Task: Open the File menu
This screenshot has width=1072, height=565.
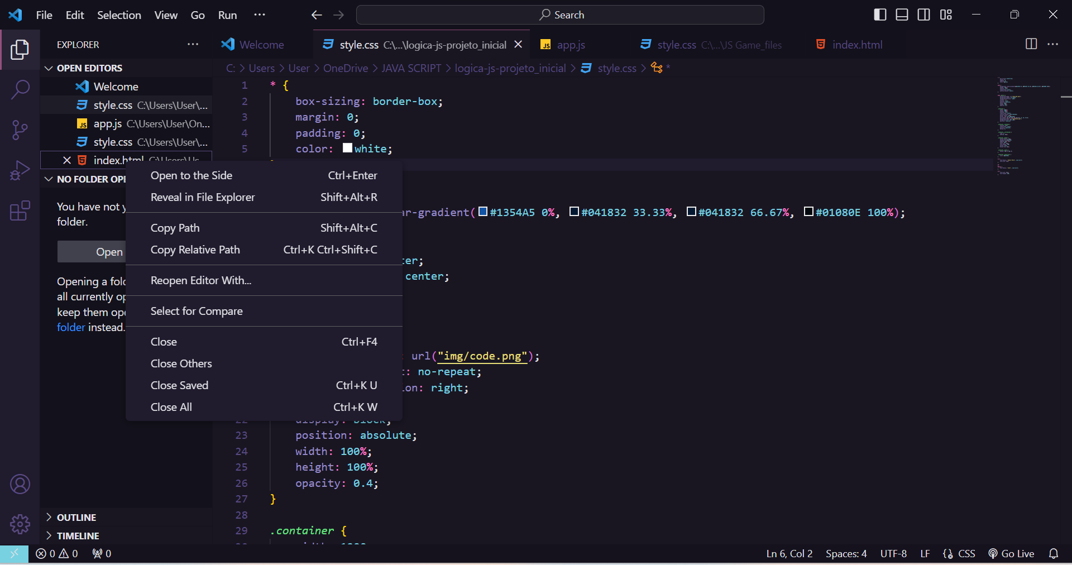Action: (x=44, y=15)
